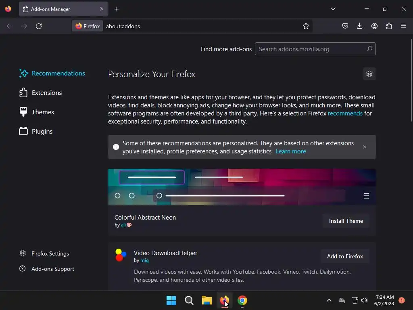The width and height of the screenshot is (413, 310).
Task: Open Windows taskbar Search
Action: [189, 300]
